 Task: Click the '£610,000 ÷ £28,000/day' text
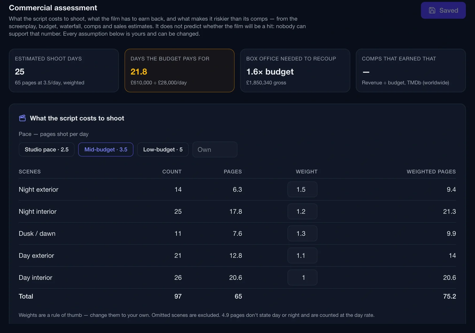tap(159, 82)
